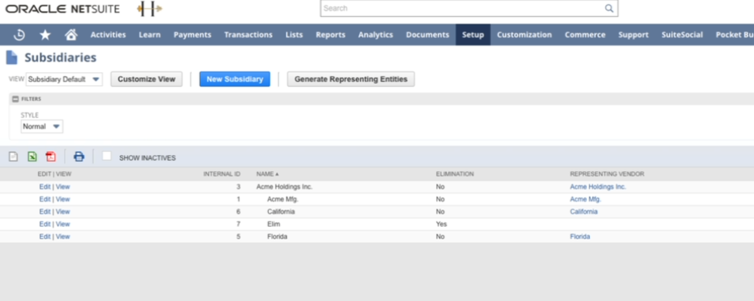
Task: Sort by Representing Vendor column header
Action: tap(607, 174)
